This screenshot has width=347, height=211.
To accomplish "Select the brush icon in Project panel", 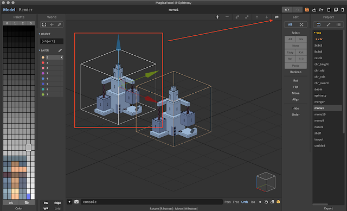I will pos(329,24).
